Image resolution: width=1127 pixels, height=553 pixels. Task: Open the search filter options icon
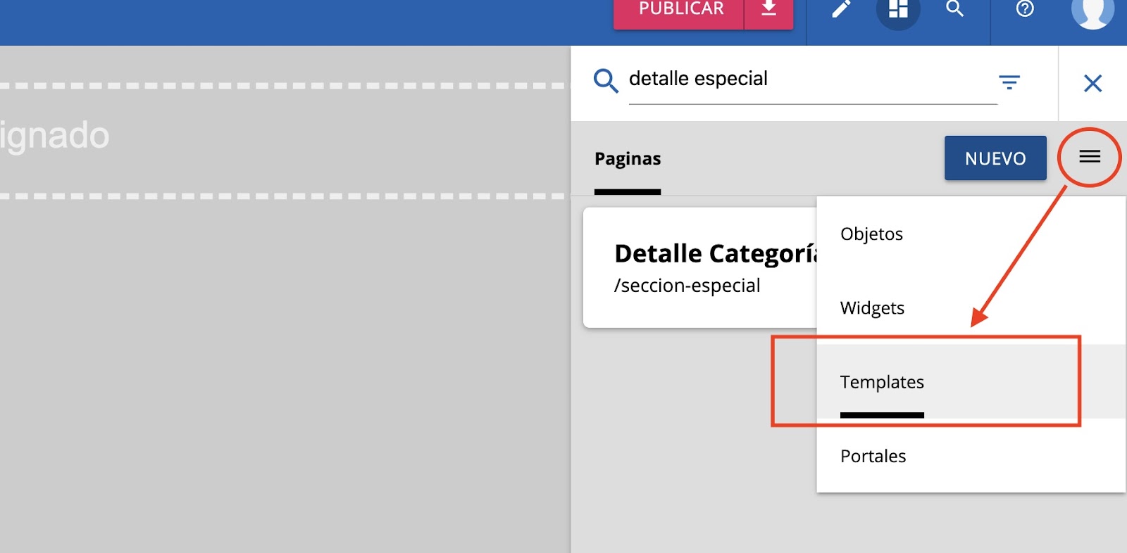(1009, 82)
